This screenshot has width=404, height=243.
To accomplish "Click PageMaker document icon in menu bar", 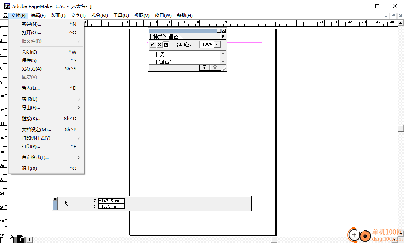I will [5, 16].
